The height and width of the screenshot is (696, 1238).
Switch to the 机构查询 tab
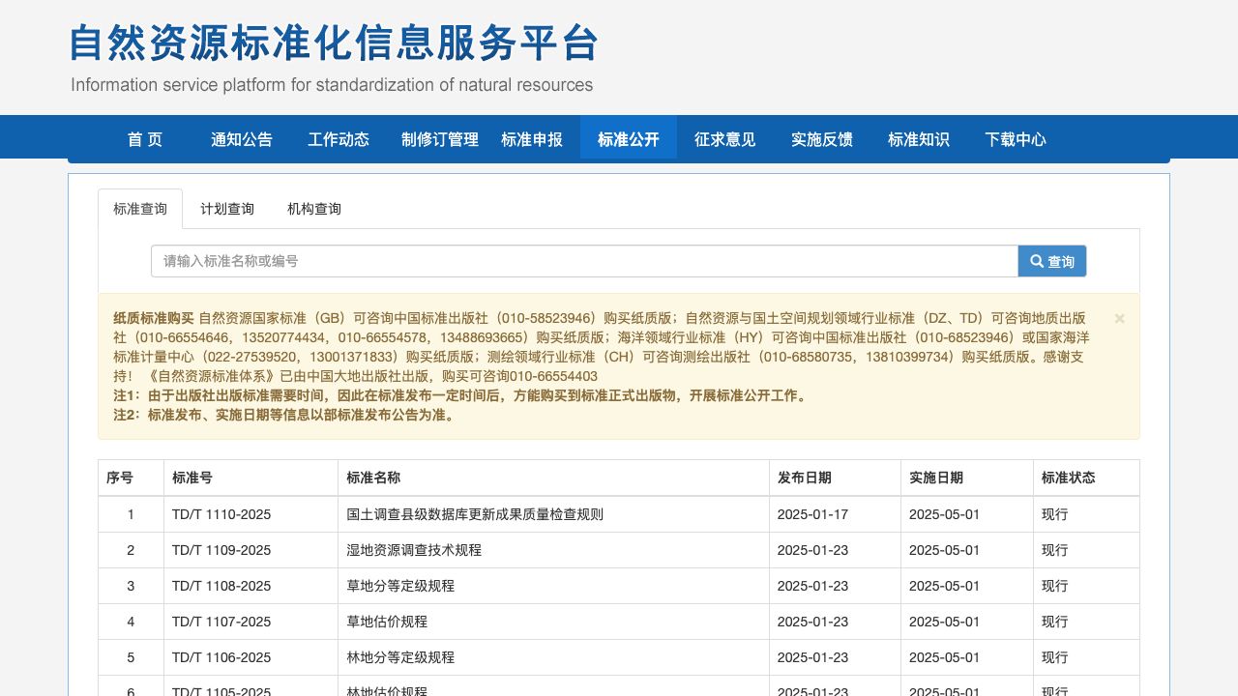tap(314, 209)
